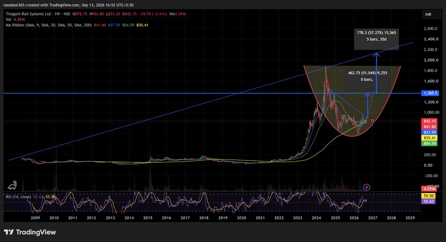Click the yellow 55.50 RSI axis label
This screenshot has width=446, height=242.
tap(429, 195)
